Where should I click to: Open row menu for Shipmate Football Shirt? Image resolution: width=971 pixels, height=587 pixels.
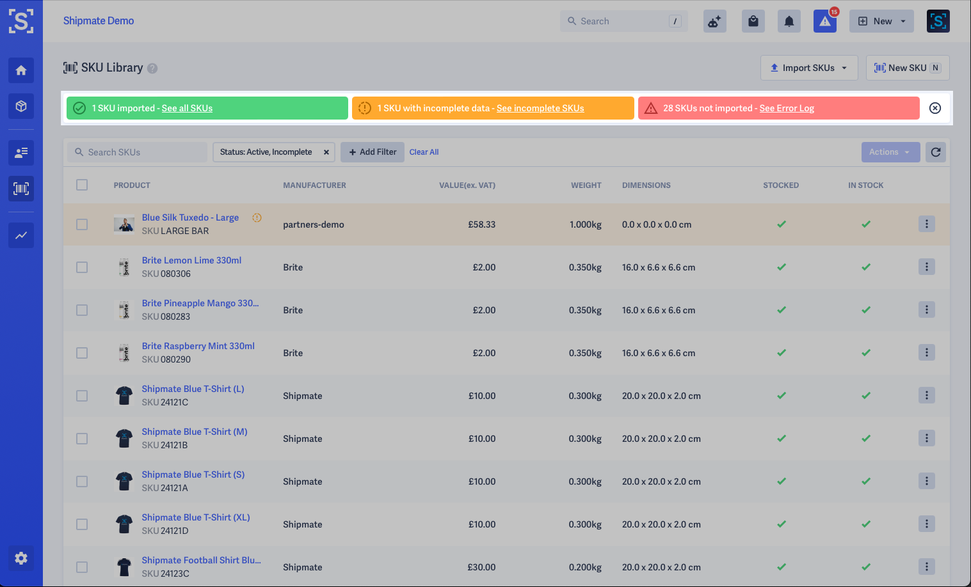(x=926, y=567)
